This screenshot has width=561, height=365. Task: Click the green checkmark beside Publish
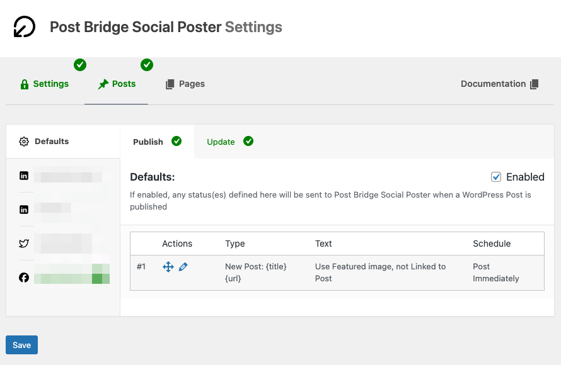tap(176, 142)
